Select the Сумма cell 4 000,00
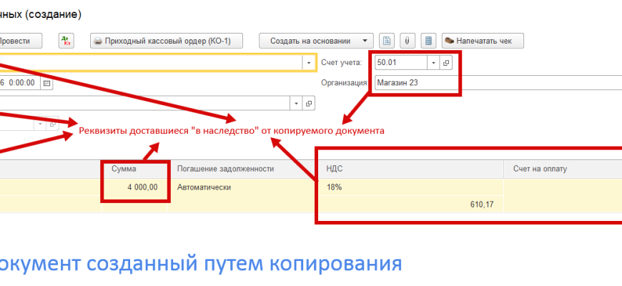The width and height of the screenshot is (622, 286). [x=136, y=187]
